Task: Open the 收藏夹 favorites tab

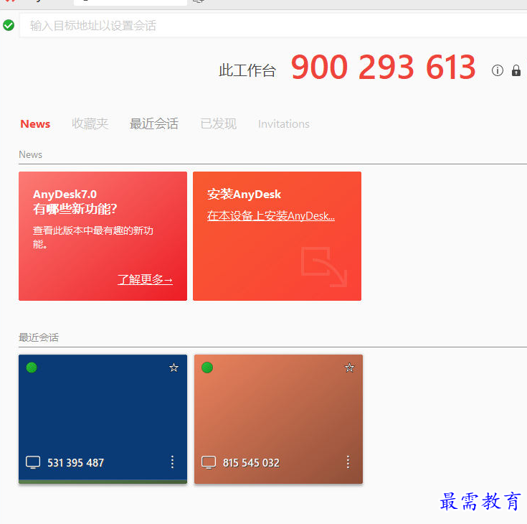Action: pyautogui.click(x=90, y=124)
